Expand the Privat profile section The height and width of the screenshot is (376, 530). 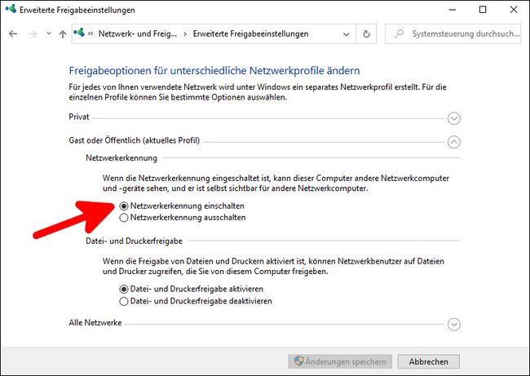[454, 118]
